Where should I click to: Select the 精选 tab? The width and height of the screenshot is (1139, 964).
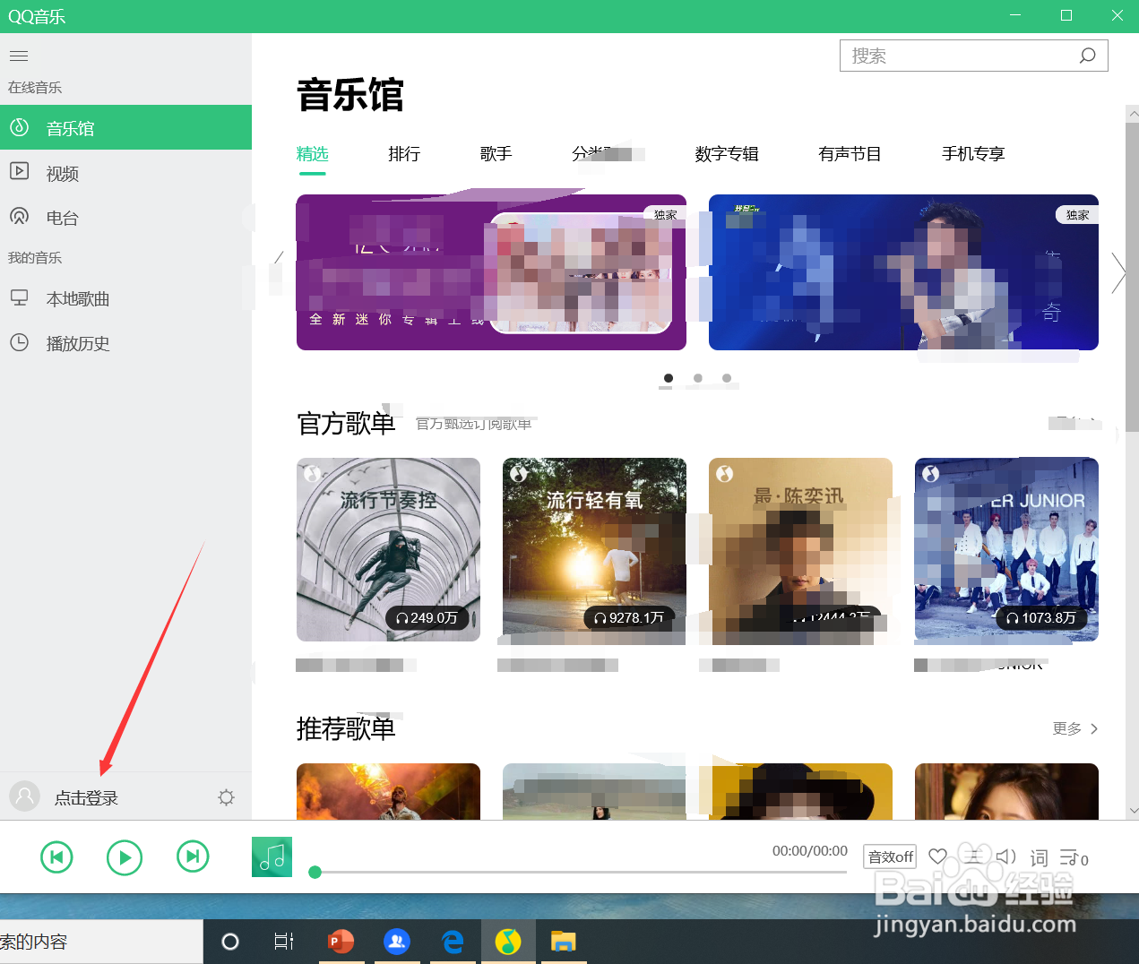pyautogui.click(x=312, y=154)
